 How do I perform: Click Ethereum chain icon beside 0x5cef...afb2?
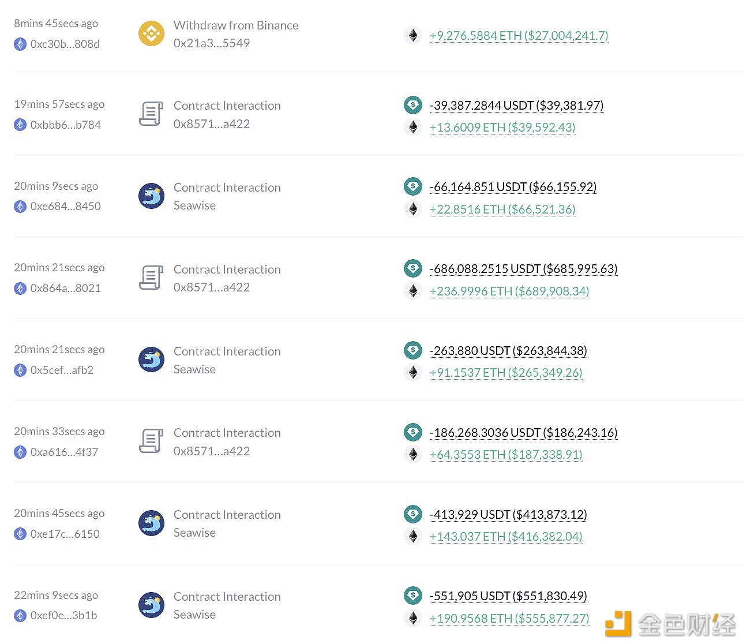pyautogui.click(x=20, y=370)
